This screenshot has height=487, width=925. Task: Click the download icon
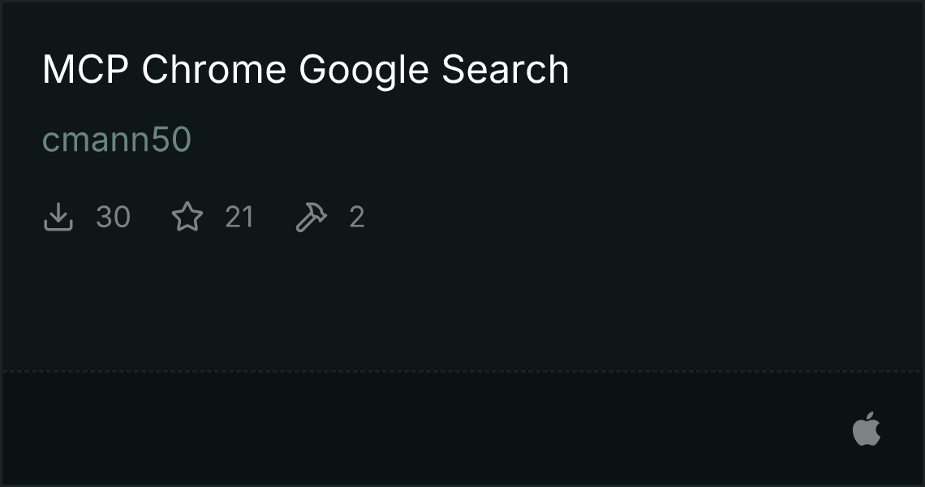[58, 218]
